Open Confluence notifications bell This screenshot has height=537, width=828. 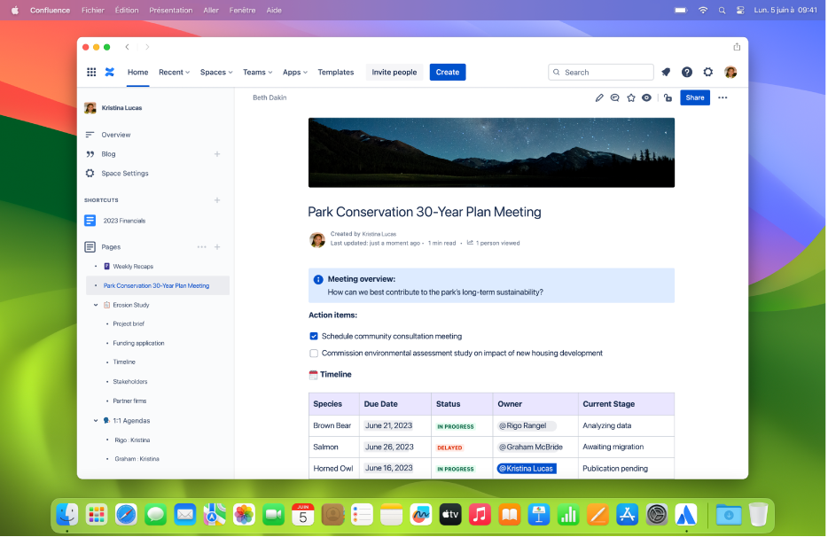click(667, 72)
